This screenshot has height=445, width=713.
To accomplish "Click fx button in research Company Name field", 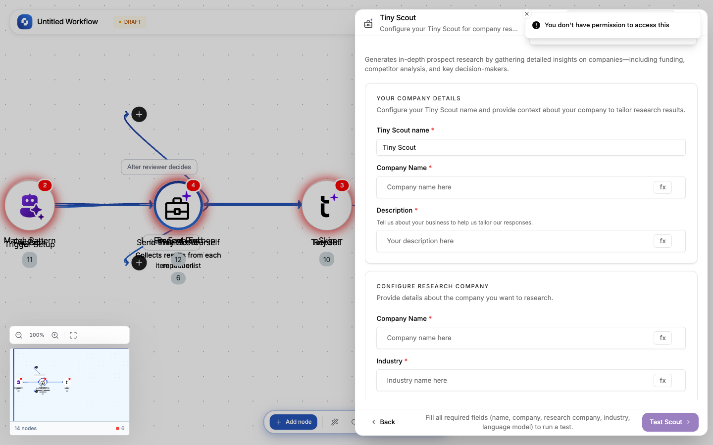I will (662, 338).
